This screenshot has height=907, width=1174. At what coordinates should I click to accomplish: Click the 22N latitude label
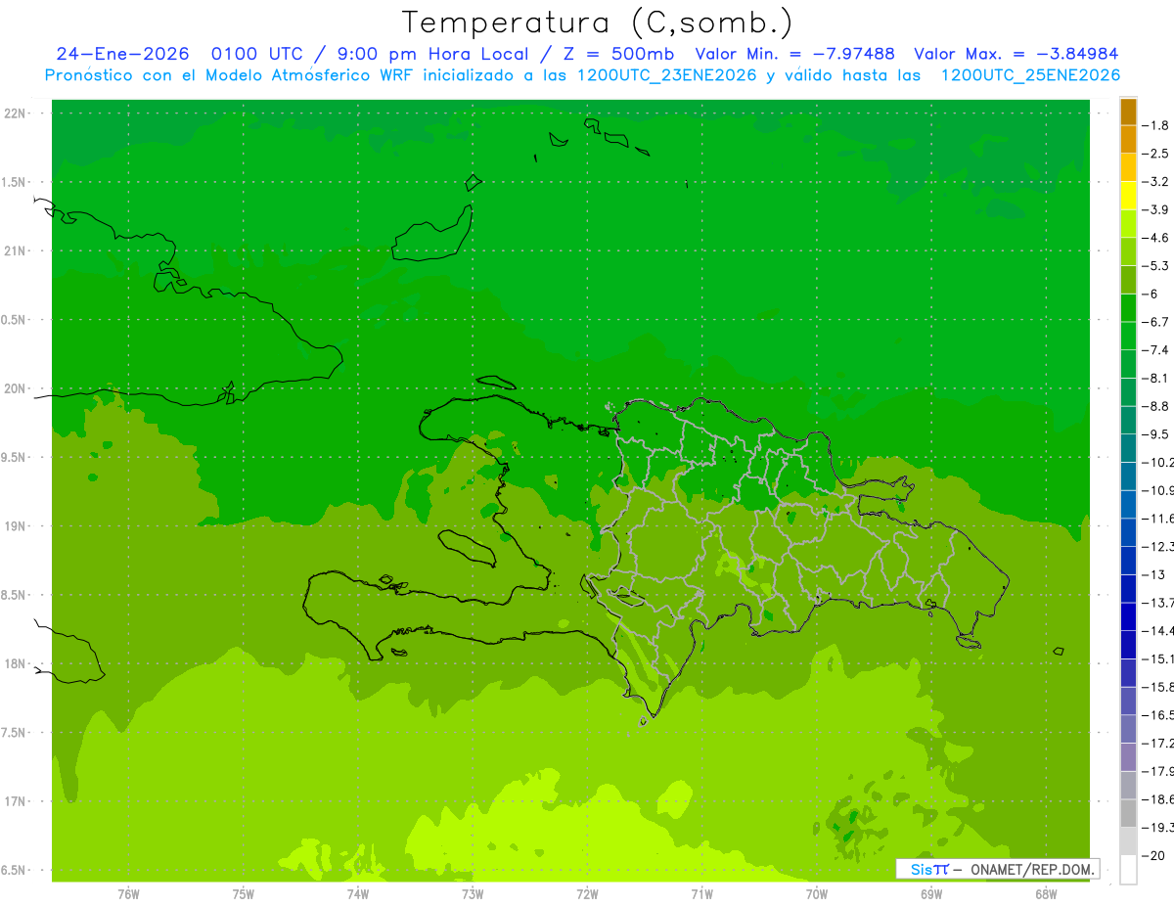[x=17, y=113]
